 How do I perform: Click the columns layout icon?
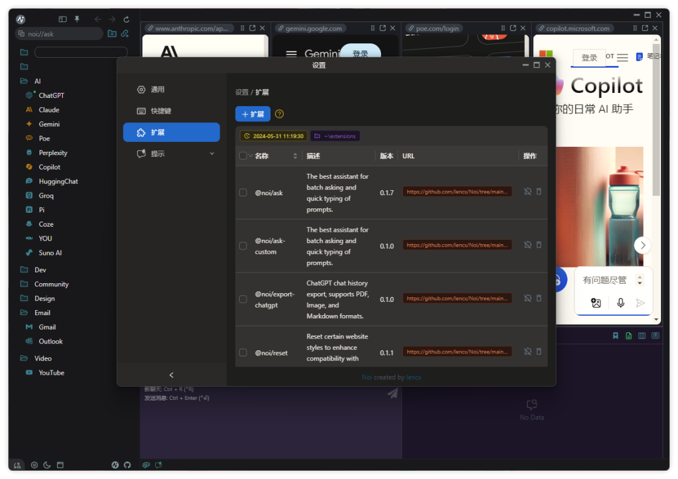[642, 336]
